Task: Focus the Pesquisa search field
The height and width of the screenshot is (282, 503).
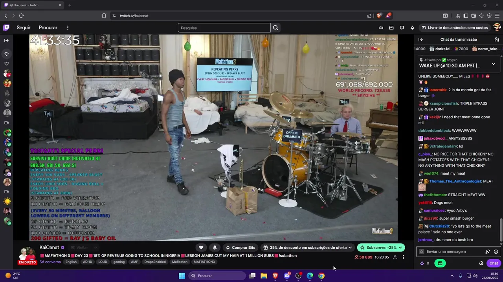Action: tap(224, 28)
